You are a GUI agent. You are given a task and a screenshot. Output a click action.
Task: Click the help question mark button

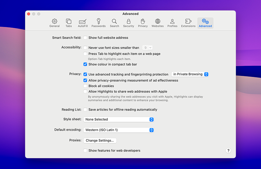[x=228, y=151]
